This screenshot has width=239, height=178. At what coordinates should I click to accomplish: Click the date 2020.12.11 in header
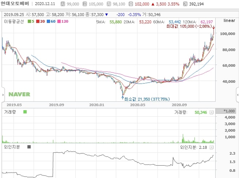point(45,4)
